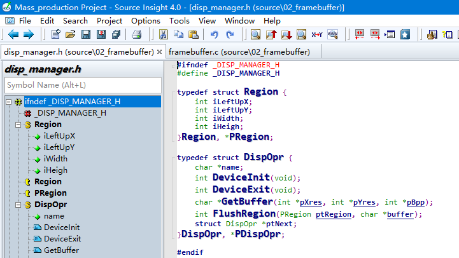Collapse the #ifndef code block in editor gutter
The height and width of the screenshot is (258, 459).
[x=173, y=66]
